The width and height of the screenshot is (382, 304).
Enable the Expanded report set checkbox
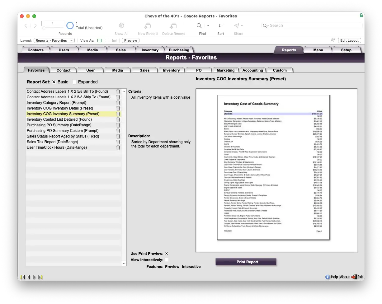click(x=74, y=82)
